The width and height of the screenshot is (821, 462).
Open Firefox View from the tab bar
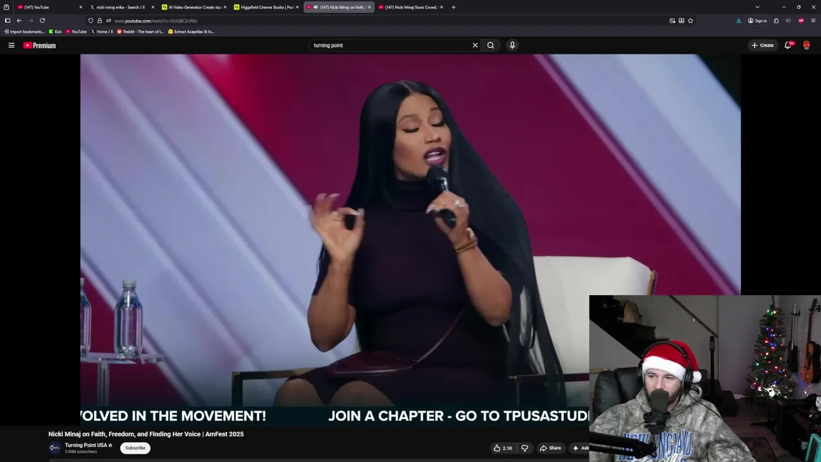6,7
